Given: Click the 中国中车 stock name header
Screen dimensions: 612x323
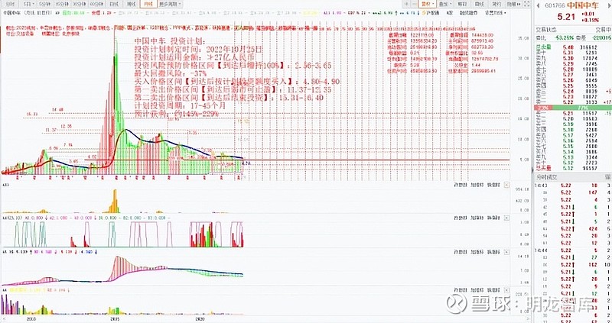Looking at the screenshot, I should (581, 5).
